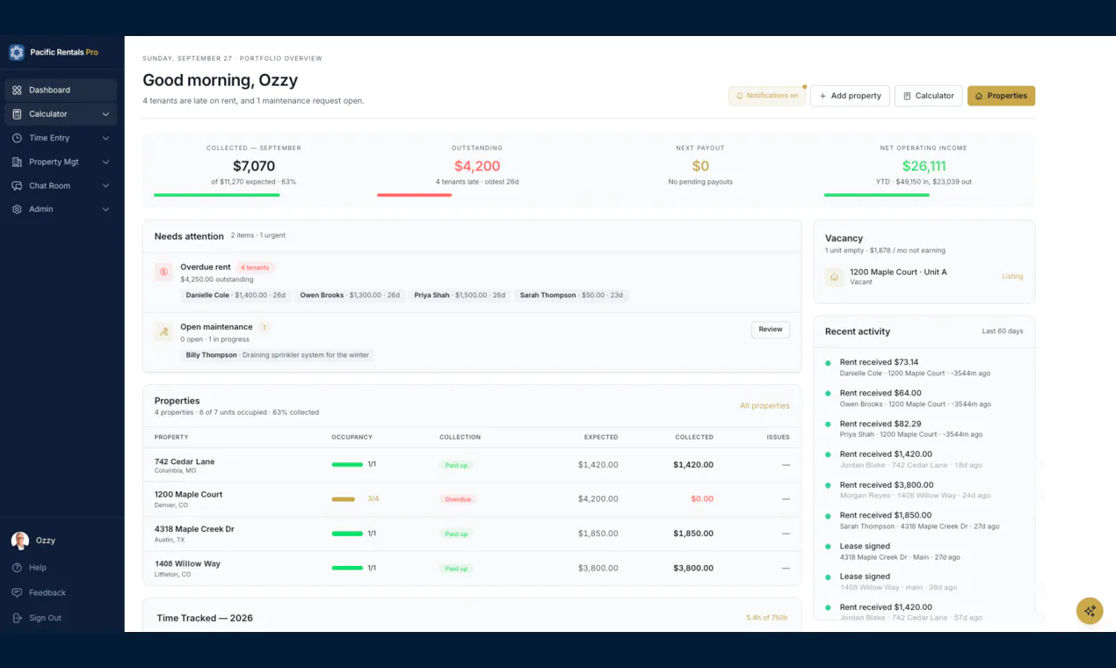Image resolution: width=1116 pixels, height=668 pixels.
Task: Click Ozzy's profile avatar
Action: click(19, 541)
